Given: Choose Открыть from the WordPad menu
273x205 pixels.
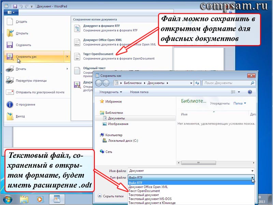Looking at the screenshot, I should [x=37, y=33].
